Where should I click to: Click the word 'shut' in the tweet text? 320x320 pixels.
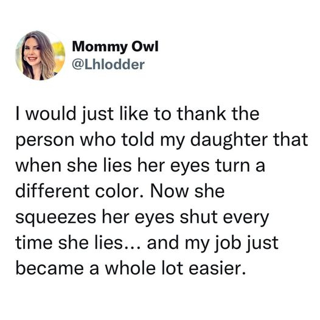coord(198,217)
